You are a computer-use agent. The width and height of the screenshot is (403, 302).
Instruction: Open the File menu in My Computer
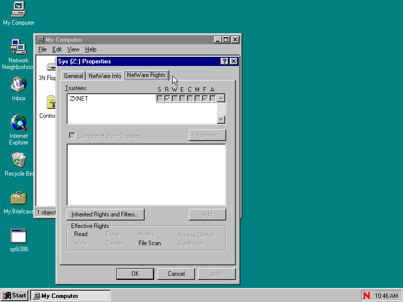coord(42,49)
